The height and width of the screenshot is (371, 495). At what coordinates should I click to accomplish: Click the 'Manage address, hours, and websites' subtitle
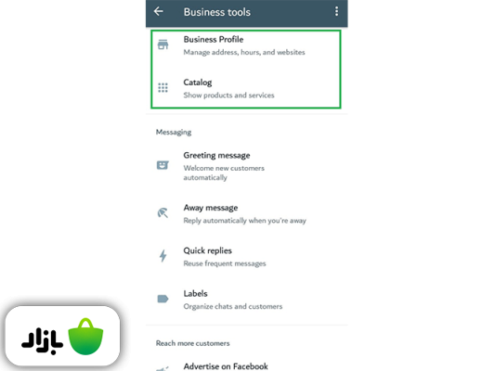point(244,52)
